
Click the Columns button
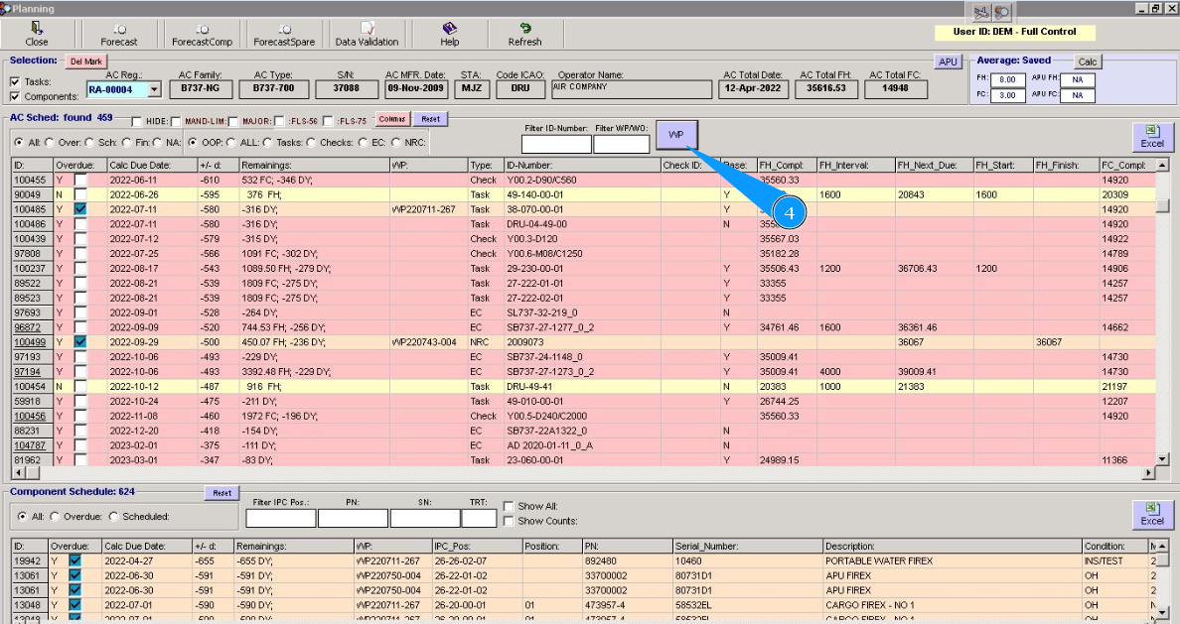pyautogui.click(x=393, y=119)
